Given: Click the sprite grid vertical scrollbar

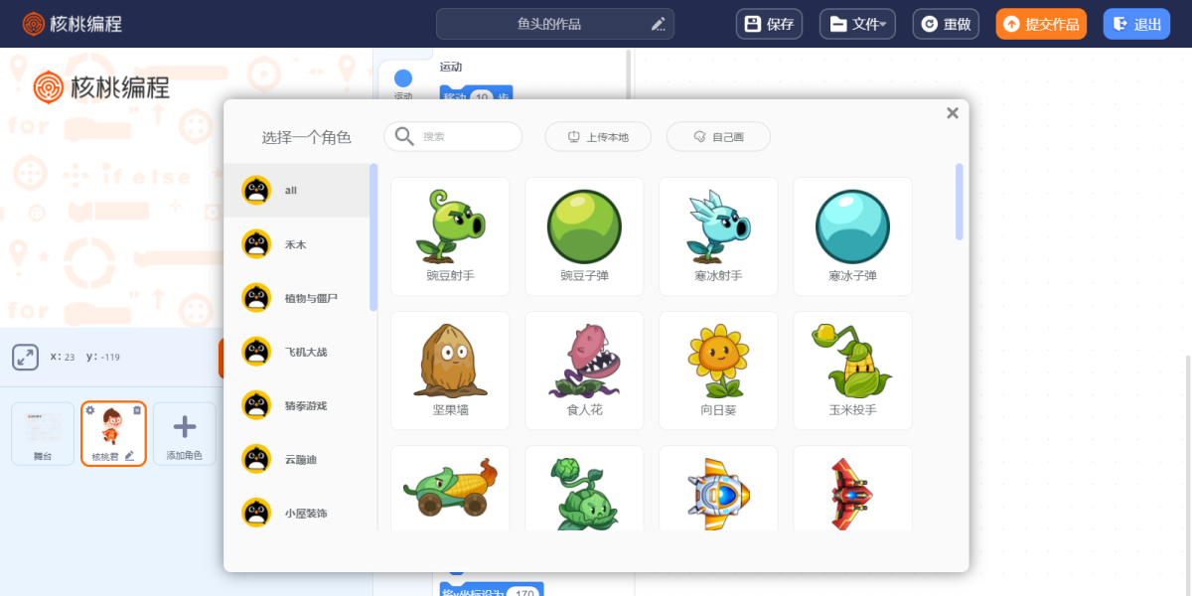Looking at the screenshot, I should pyautogui.click(x=959, y=202).
